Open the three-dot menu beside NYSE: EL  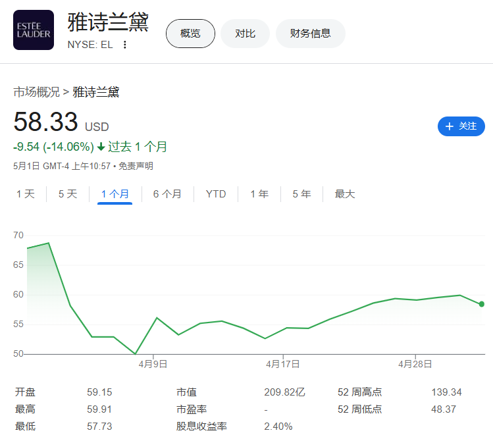pyautogui.click(x=125, y=45)
